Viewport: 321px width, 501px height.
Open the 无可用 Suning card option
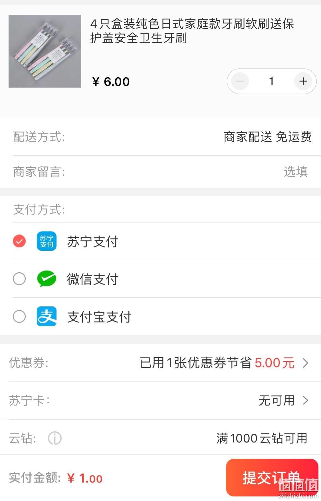[276, 401]
